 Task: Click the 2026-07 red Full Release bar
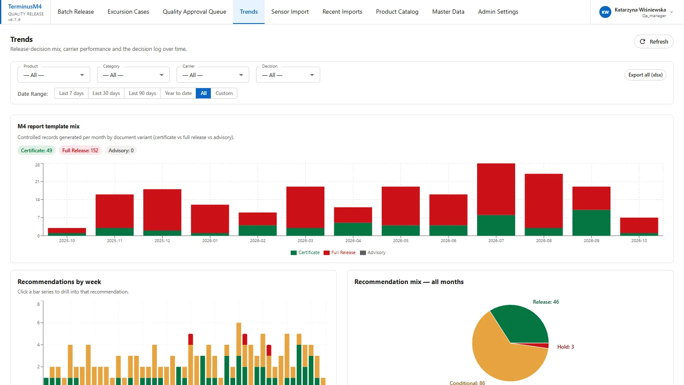point(496,189)
